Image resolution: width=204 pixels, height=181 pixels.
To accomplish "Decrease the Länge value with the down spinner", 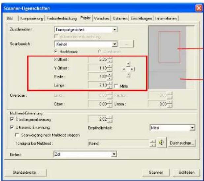I will coord(110,87).
